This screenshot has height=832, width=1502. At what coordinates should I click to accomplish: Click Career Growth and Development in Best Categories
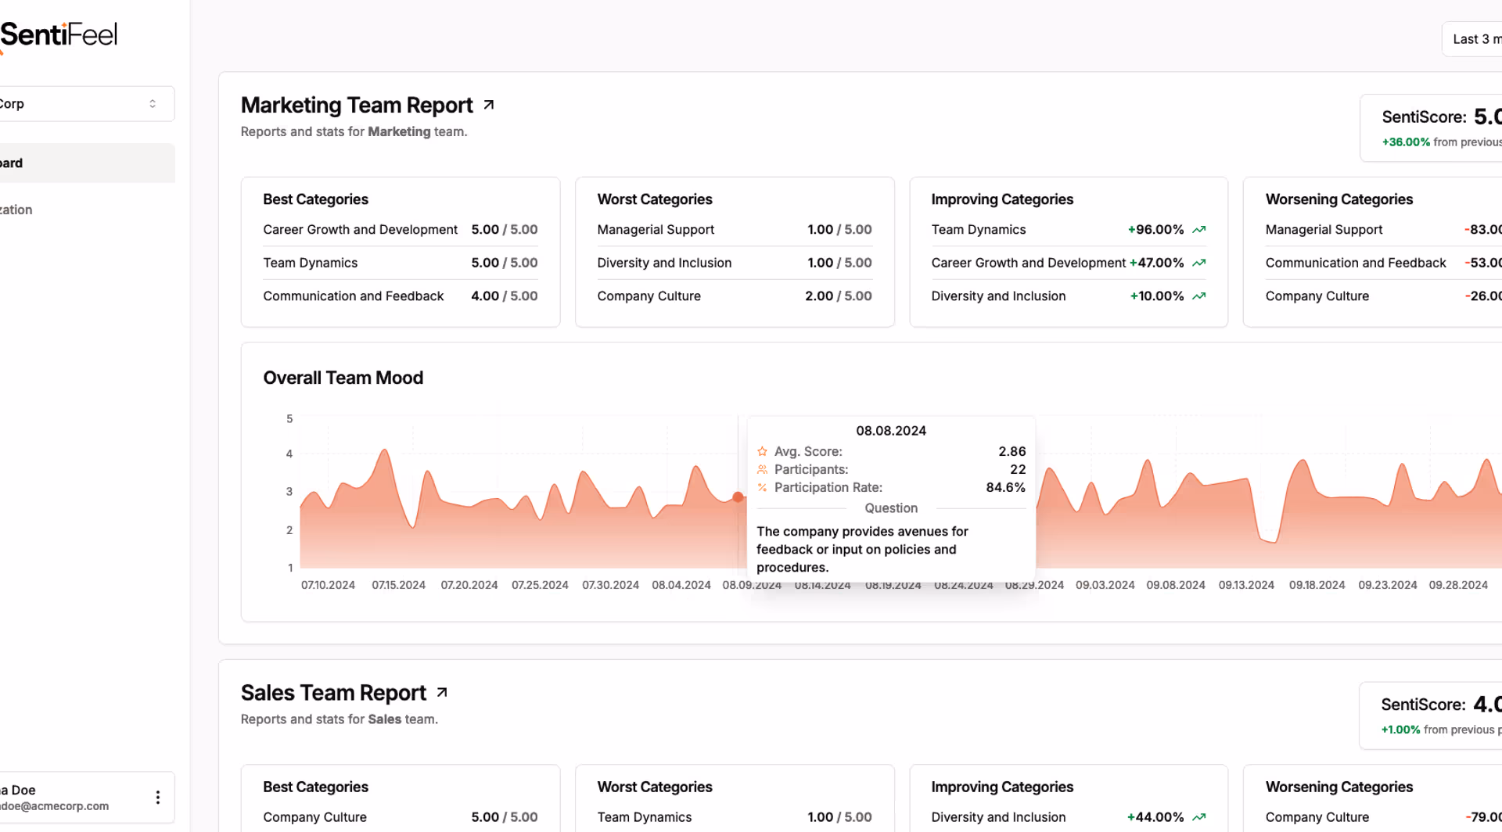[x=360, y=230]
